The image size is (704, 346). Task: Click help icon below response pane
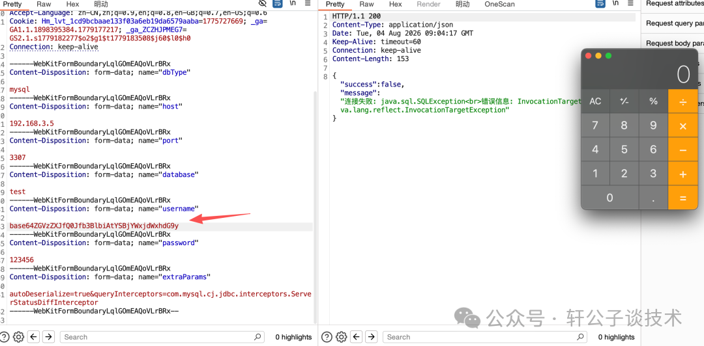[327, 337]
